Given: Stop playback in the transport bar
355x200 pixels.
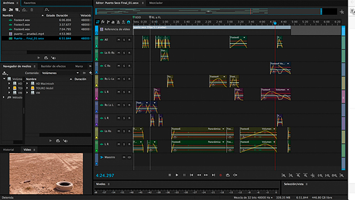Looking at the screenshot, I should [x=169, y=175].
